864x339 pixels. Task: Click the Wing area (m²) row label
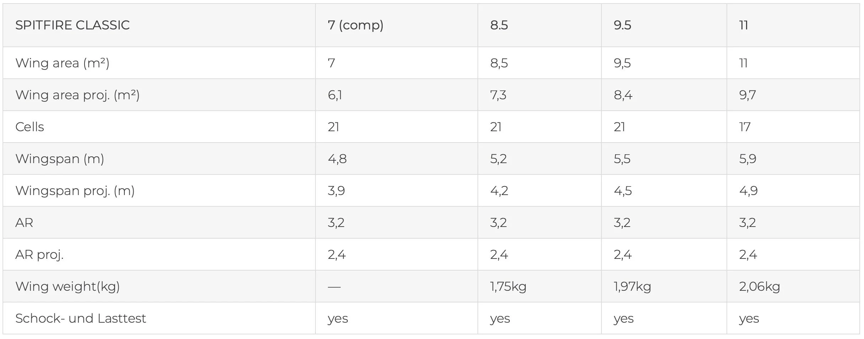[x=62, y=63]
